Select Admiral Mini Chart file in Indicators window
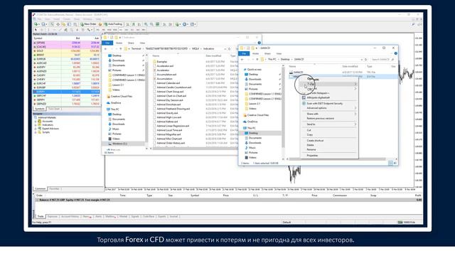The width and height of the screenshot is (455, 256). click(x=169, y=139)
